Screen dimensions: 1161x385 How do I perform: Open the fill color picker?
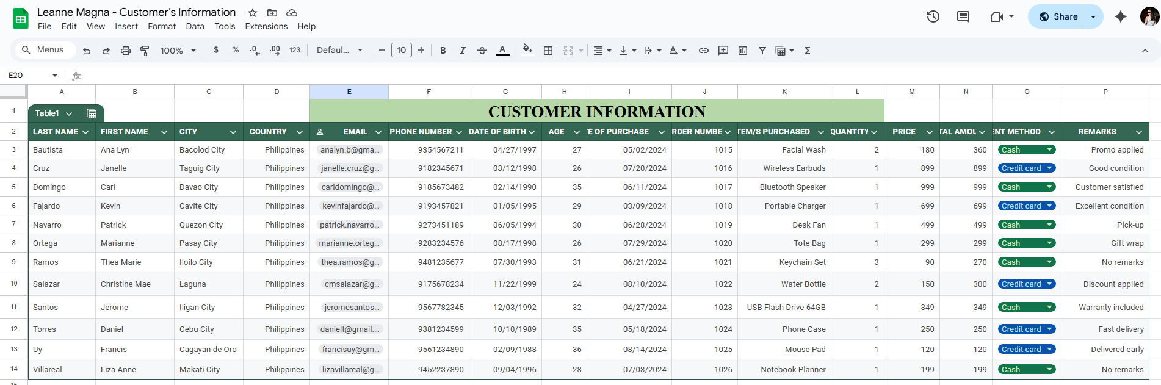point(527,50)
